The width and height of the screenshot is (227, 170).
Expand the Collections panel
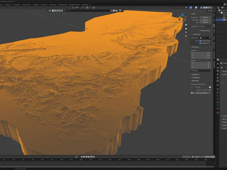pos(195,75)
